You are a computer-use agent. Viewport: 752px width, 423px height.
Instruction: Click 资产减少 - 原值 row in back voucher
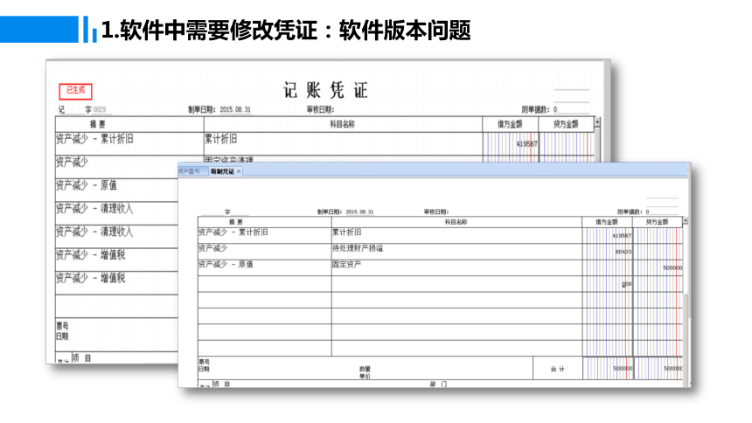coord(87,185)
